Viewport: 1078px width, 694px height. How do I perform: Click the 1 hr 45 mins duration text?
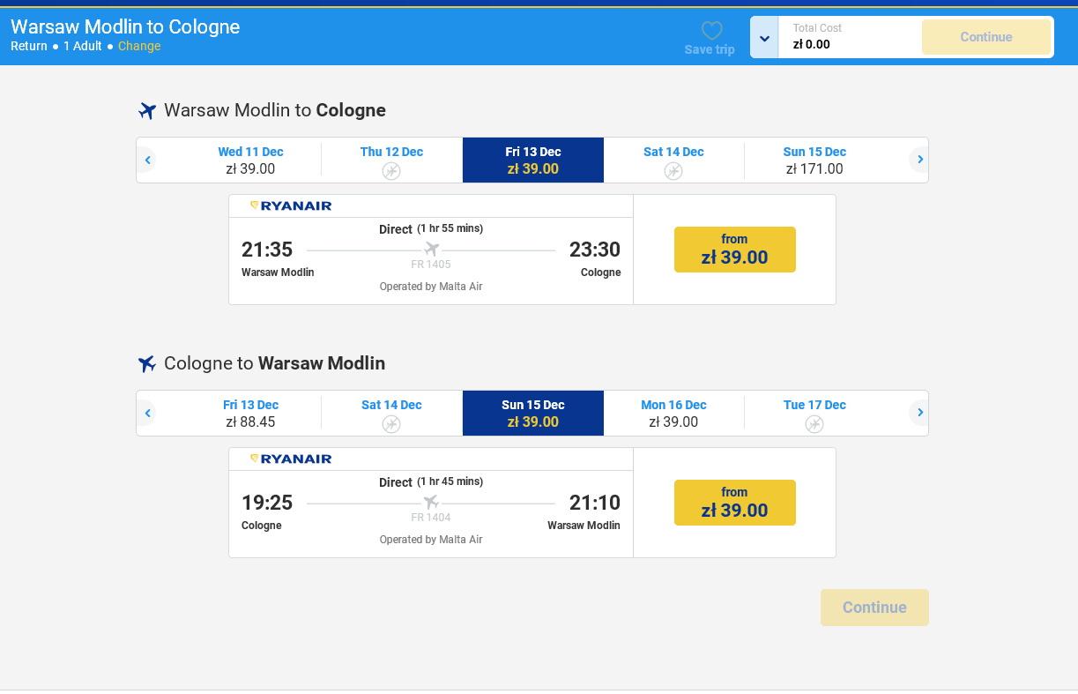450,481
